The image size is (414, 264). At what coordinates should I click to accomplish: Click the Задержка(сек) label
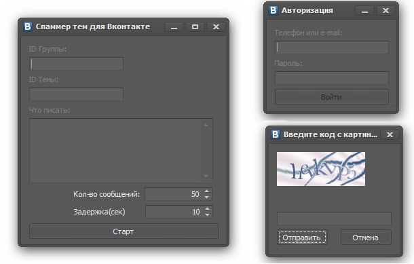click(x=99, y=212)
